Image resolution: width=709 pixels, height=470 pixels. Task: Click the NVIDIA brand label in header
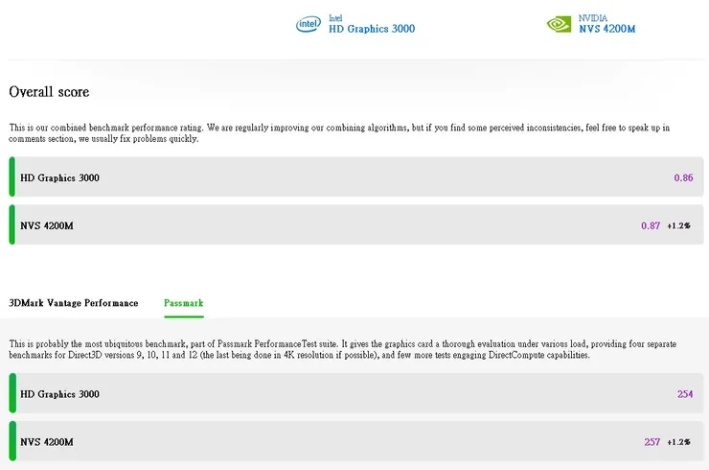[593, 17]
